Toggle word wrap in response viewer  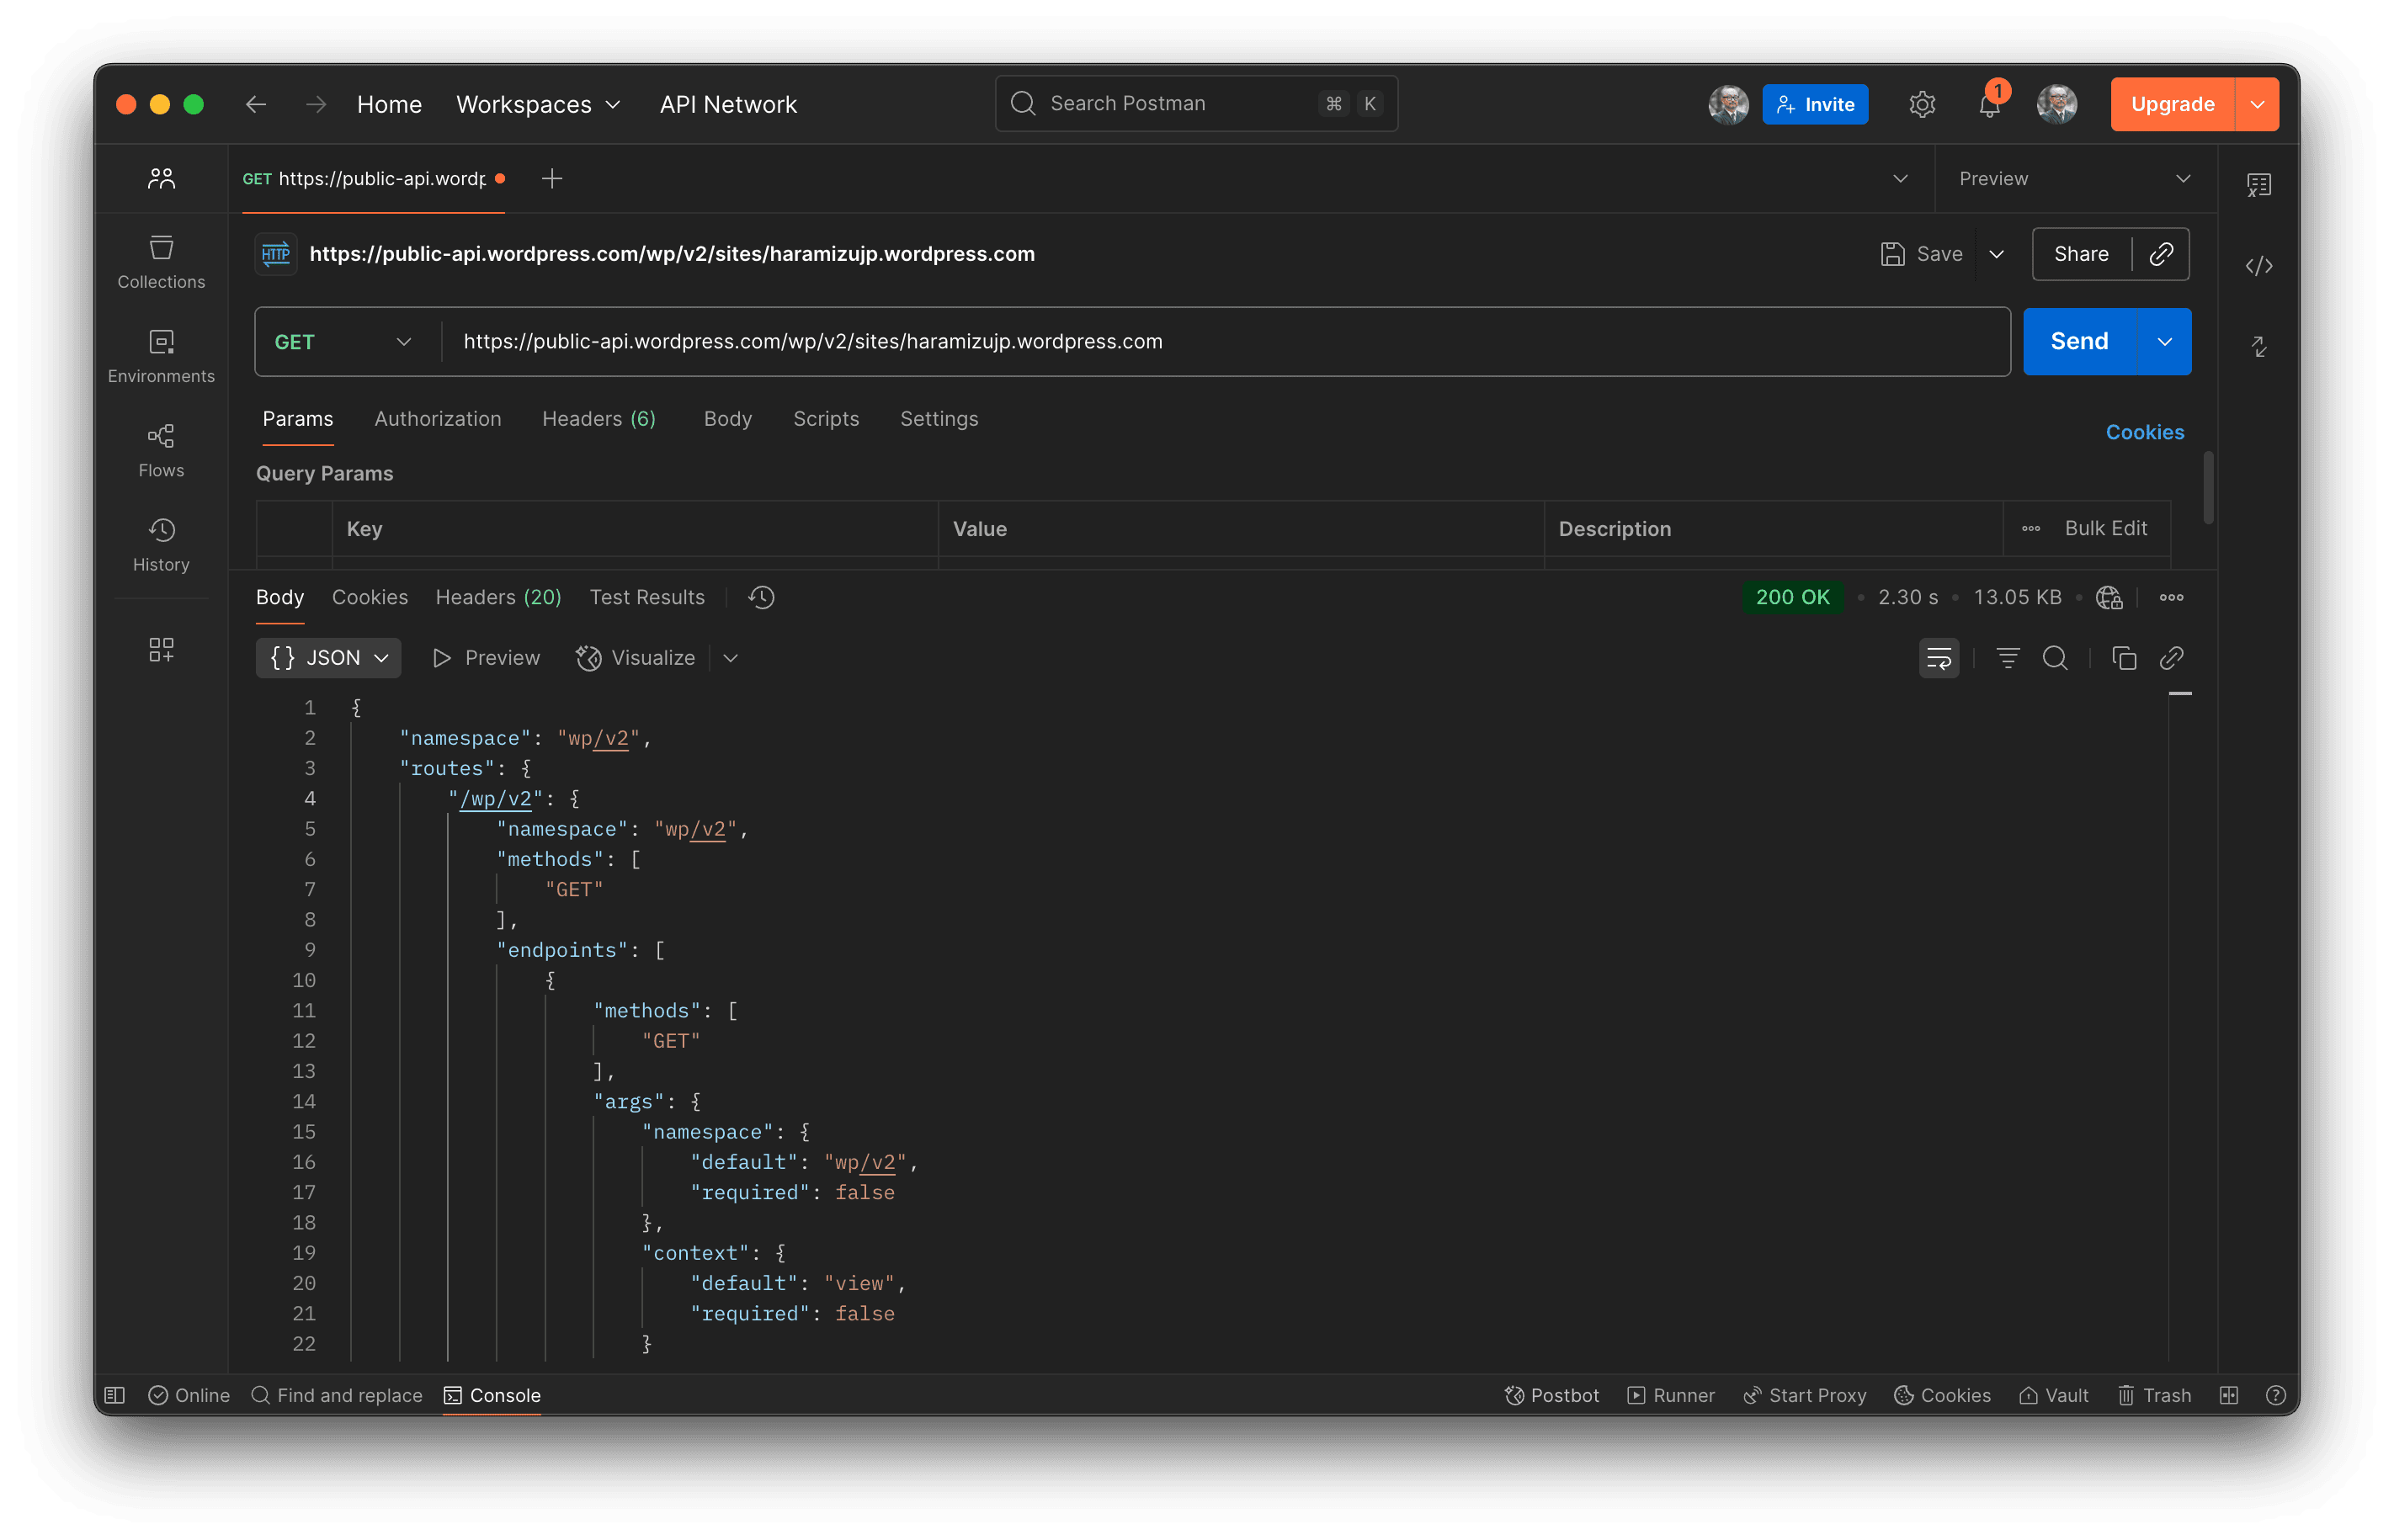pos(1938,658)
